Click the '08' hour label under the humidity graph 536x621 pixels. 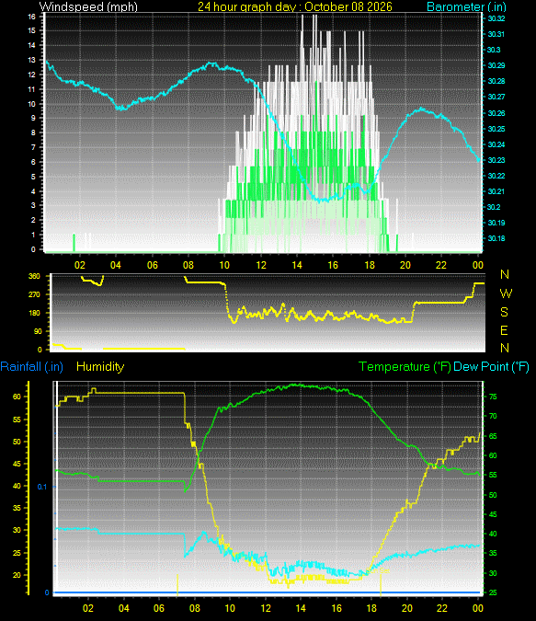tap(195, 608)
